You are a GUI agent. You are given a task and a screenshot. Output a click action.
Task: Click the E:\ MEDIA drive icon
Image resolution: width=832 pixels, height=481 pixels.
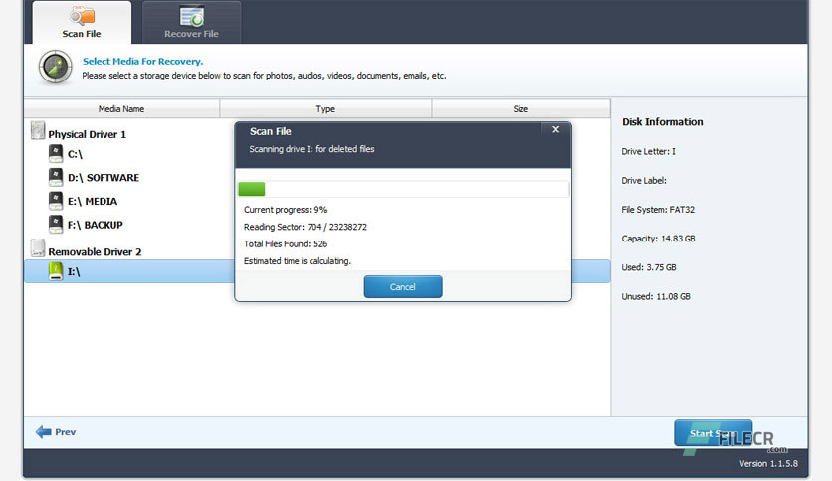56,200
